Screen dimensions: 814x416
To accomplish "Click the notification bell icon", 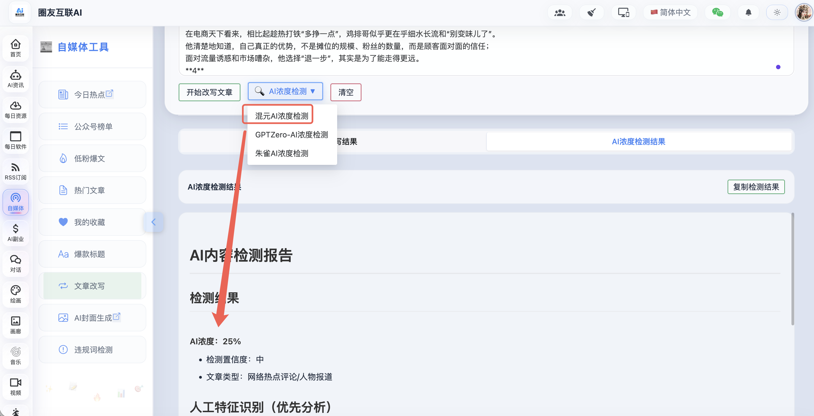I will click(x=748, y=13).
